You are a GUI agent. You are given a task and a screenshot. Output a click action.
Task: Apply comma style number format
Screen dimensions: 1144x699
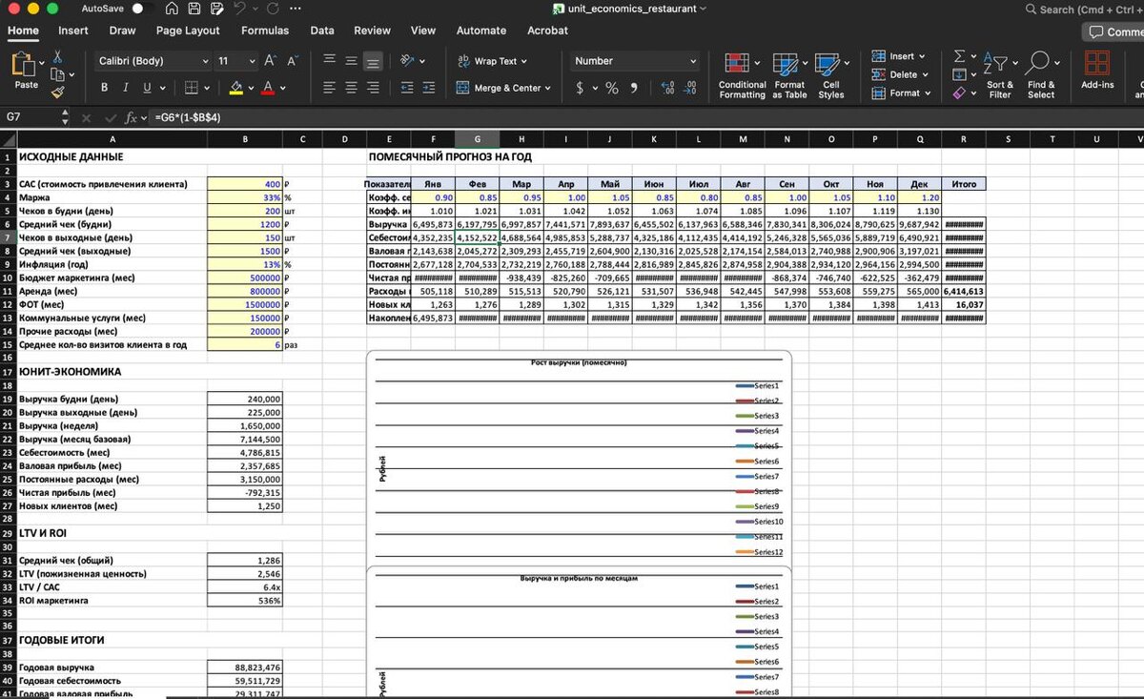tap(636, 88)
